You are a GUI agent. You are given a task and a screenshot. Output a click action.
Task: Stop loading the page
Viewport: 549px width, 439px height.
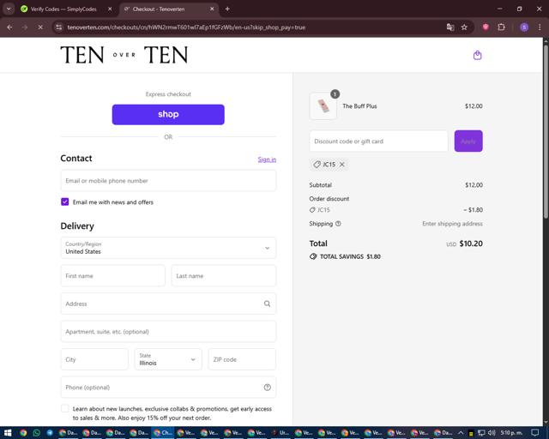point(40,27)
